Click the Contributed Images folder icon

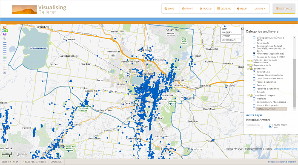tap(251, 96)
